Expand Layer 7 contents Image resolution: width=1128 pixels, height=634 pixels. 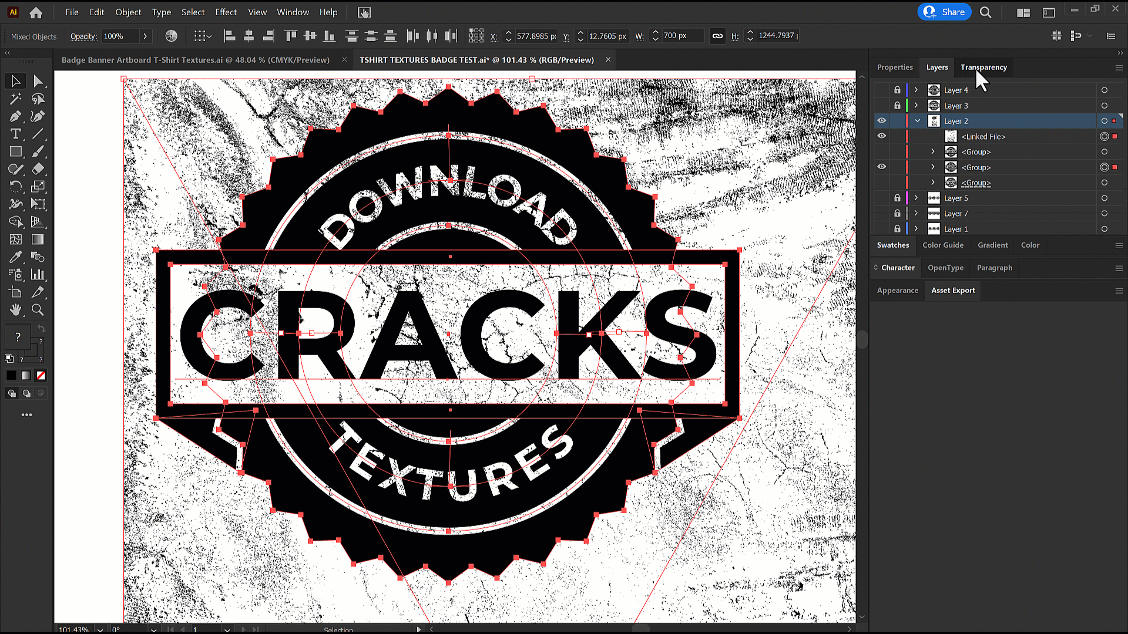(x=916, y=213)
